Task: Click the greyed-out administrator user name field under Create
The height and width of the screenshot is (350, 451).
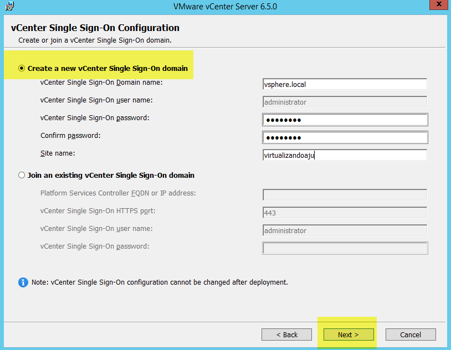Action: (344, 102)
